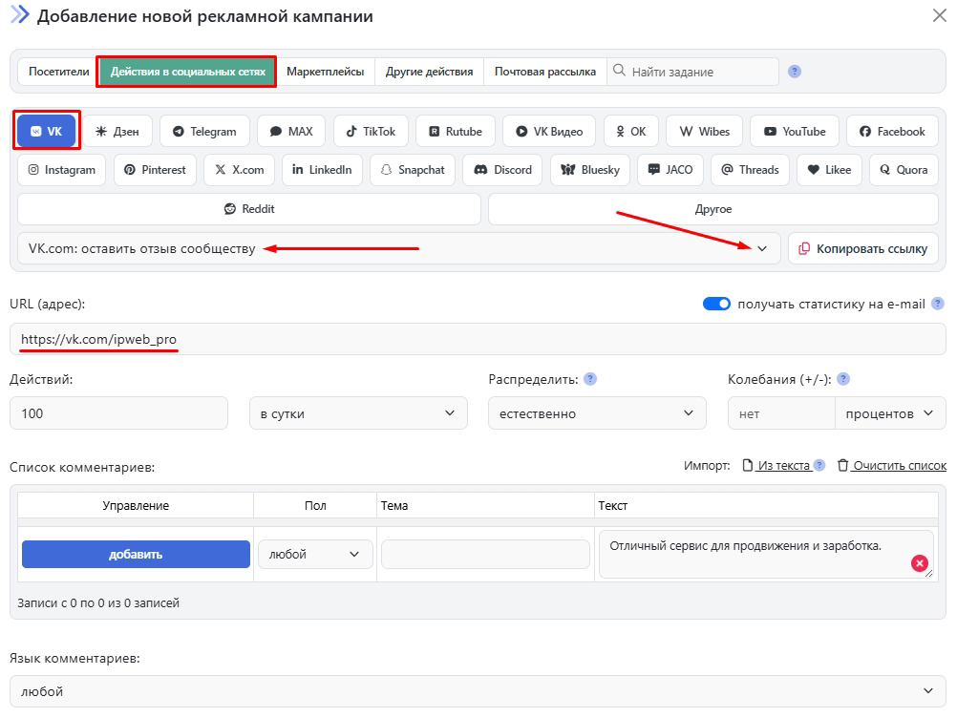Pick the Discord platform button
This screenshot has width=957, height=718.
[x=502, y=170]
